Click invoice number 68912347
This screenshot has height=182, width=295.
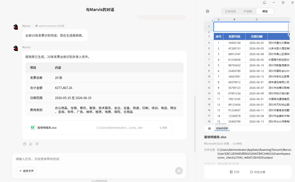click(234, 54)
